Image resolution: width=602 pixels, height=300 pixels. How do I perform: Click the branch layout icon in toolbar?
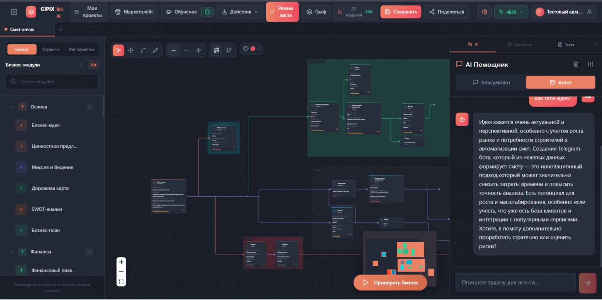pos(229,50)
